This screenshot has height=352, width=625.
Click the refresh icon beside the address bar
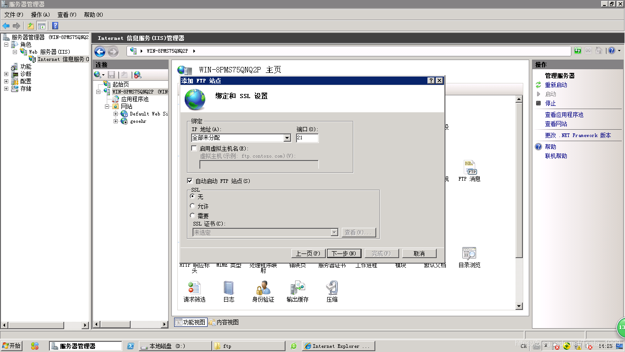pos(578,51)
